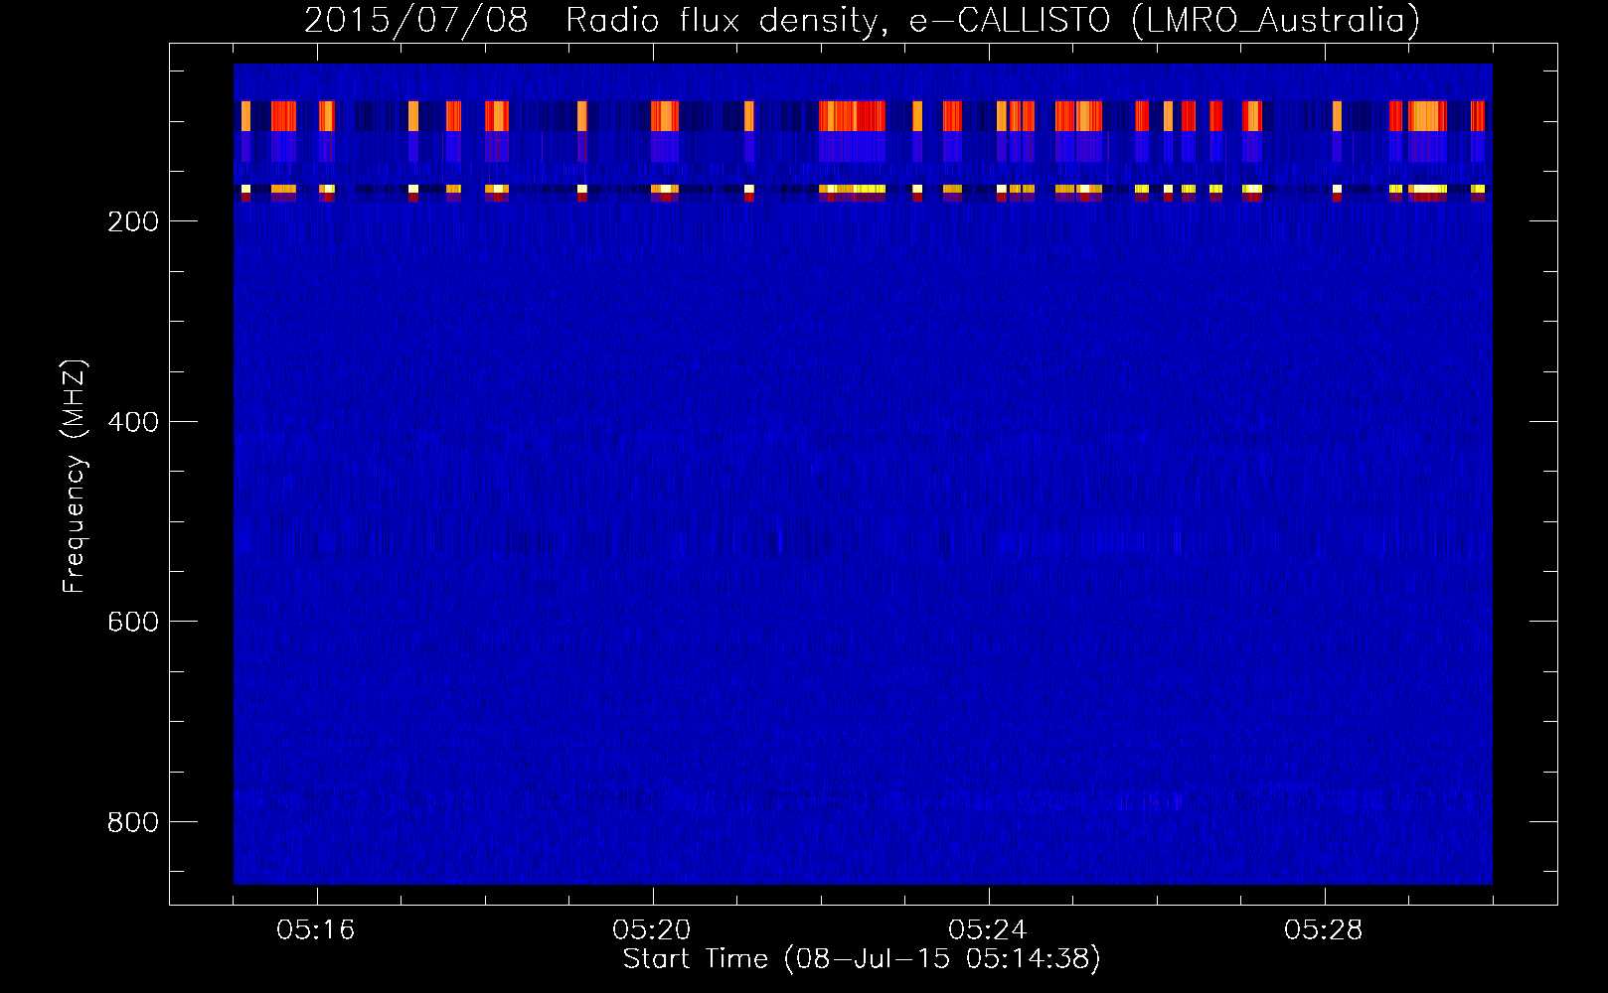Image resolution: width=1608 pixels, height=993 pixels.
Task: Click the 200 frequency tick label
Action: (133, 221)
